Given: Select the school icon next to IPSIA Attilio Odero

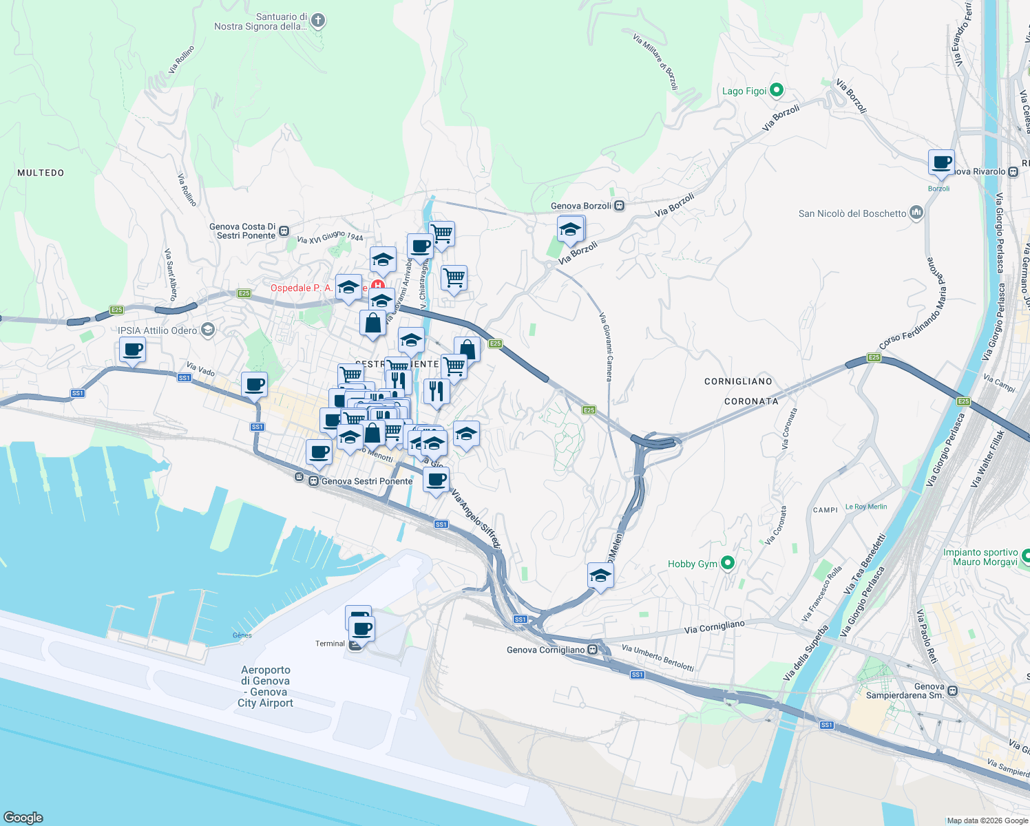Looking at the screenshot, I should [x=207, y=330].
